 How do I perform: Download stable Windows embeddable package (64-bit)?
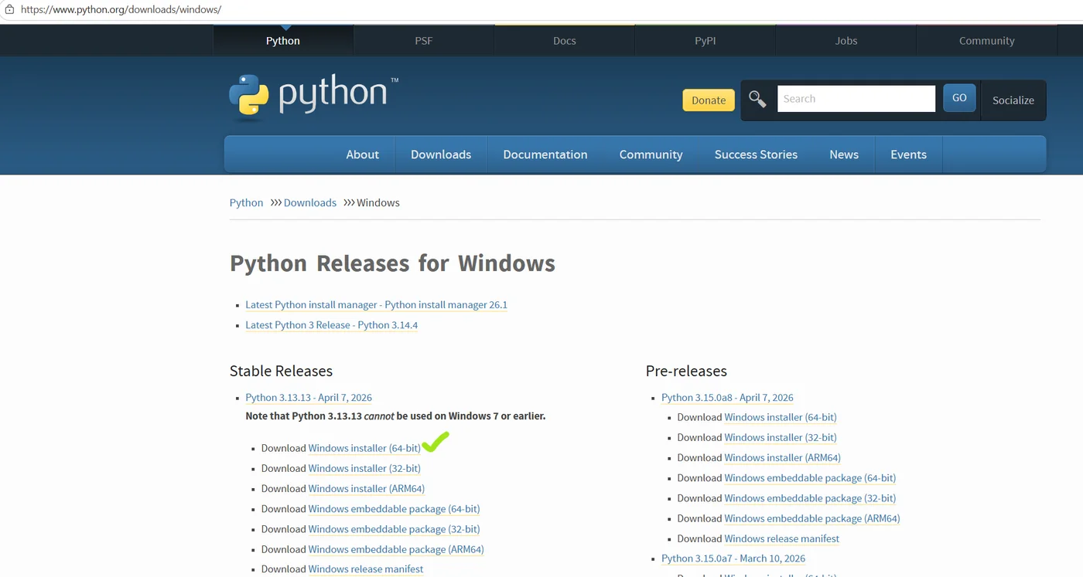tap(394, 509)
